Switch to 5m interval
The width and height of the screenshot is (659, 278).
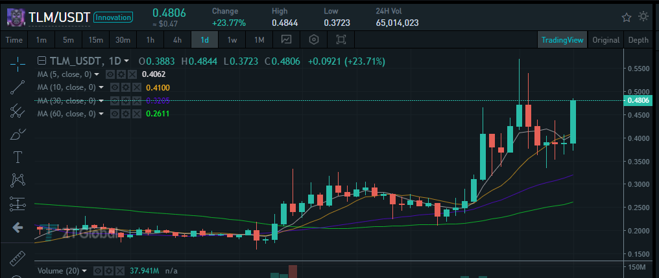click(68, 40)
